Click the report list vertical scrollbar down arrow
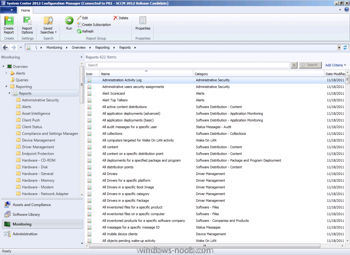 (x=347, y=241)
